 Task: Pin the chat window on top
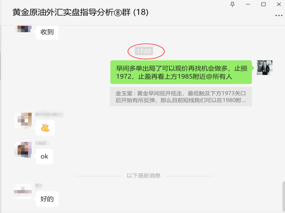(232, 4)
